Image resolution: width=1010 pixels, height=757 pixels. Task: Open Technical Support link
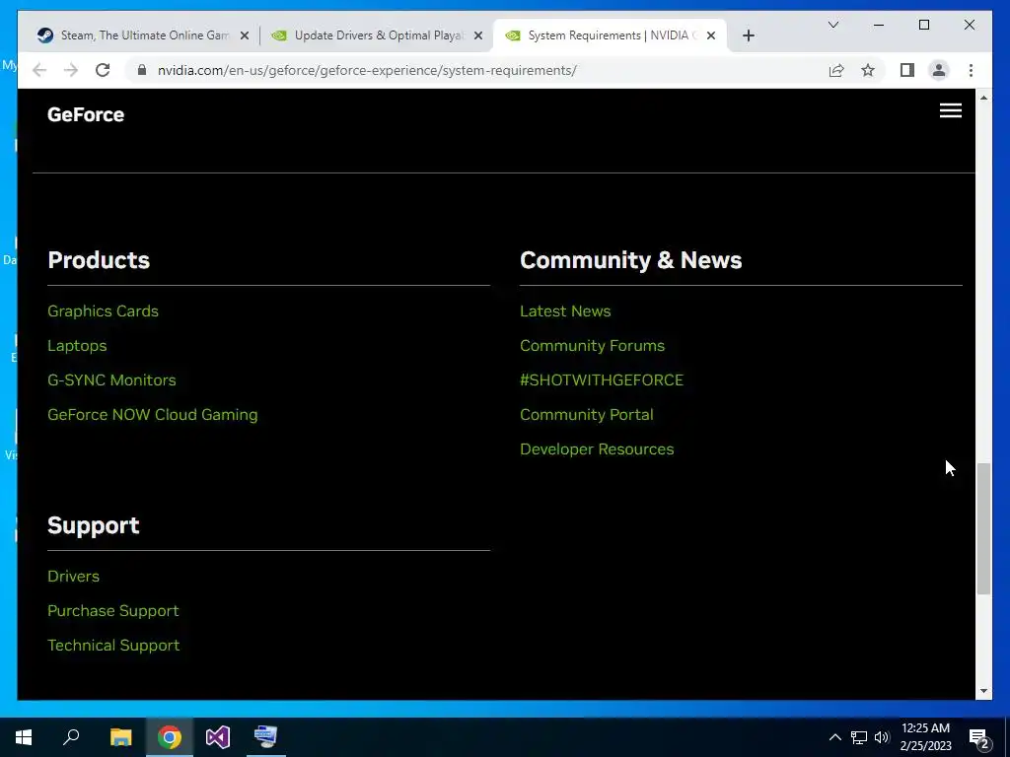pos(113,645)
